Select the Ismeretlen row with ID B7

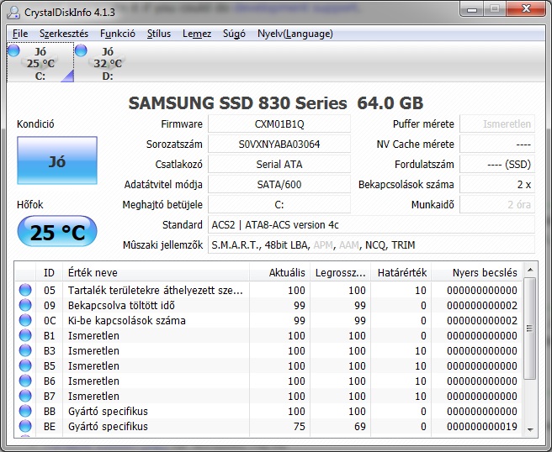click(x=268, y=396)
